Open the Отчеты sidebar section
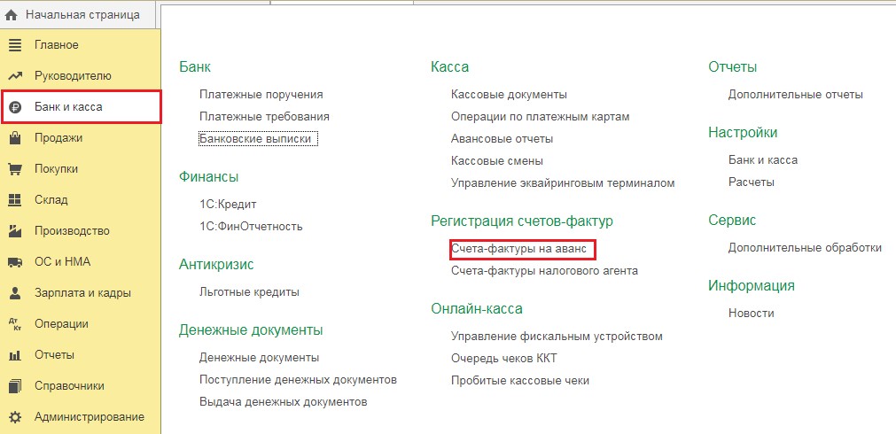This screenshot has height=434, width=896. pos(81,355)
